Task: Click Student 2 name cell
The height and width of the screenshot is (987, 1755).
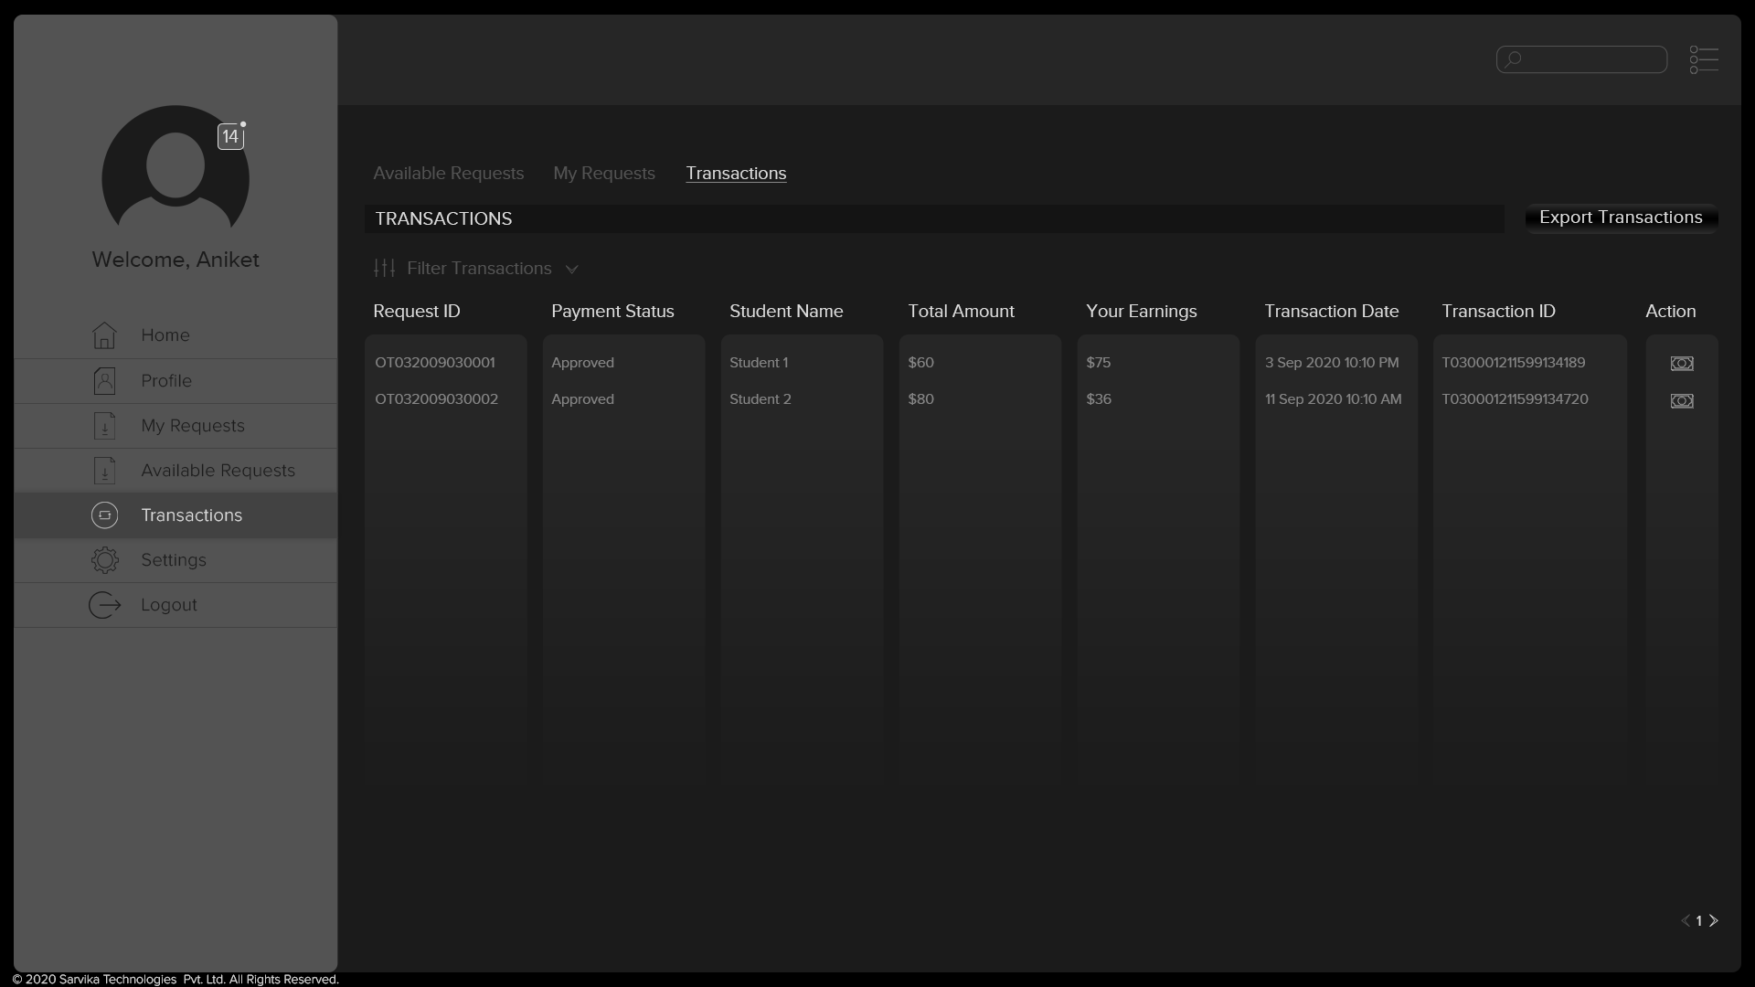Action: coord(760,399)
